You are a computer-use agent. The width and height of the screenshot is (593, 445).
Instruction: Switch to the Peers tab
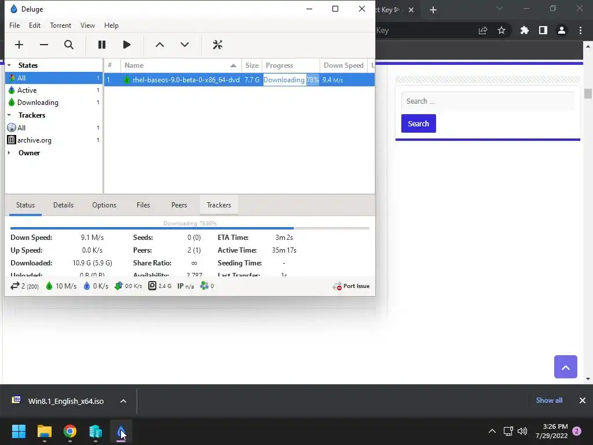click(179, 205)
